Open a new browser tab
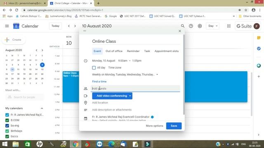 (x=98, y=3)
